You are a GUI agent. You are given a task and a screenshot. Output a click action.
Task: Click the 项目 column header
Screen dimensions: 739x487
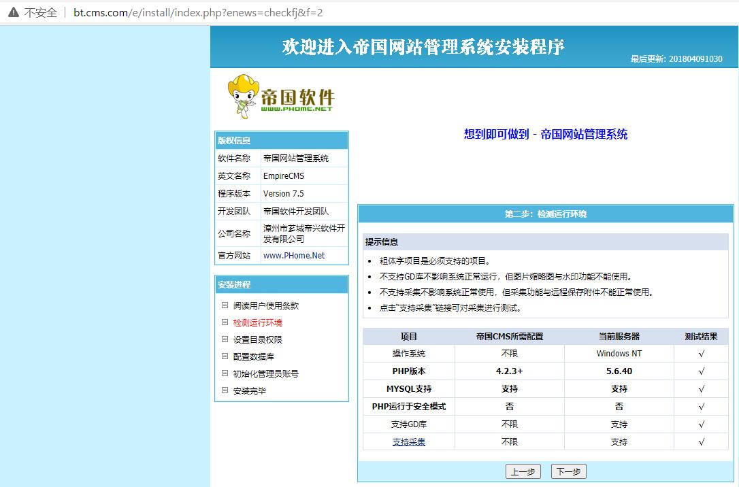pos(408,336)
